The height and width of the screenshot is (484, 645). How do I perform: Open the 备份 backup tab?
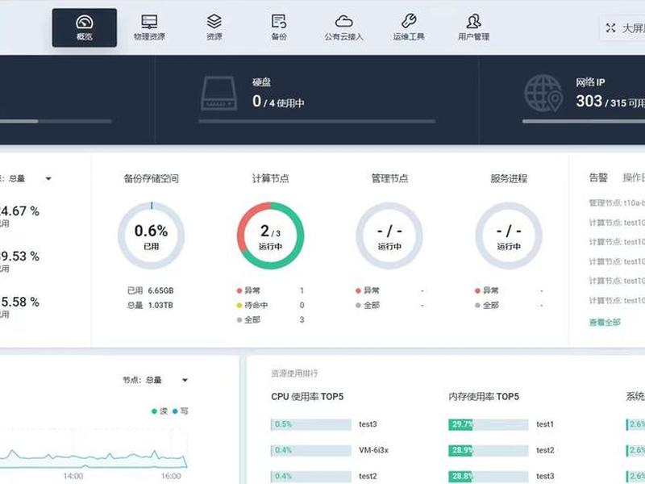click(x=279, y=27)
